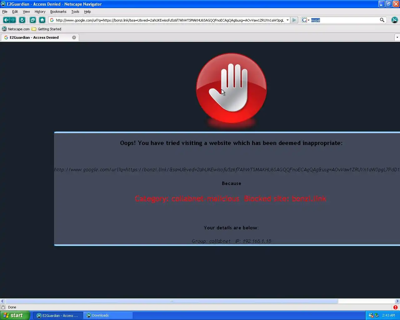400x320 pixels.
Task: Open the File menu
Action: click(5, 12)
